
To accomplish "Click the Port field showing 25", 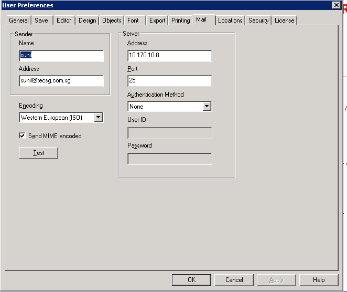I will (x=170, y=81).
